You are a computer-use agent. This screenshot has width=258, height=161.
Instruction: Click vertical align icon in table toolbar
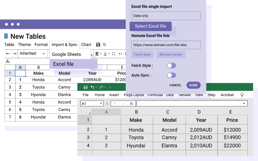pos(105,54)
